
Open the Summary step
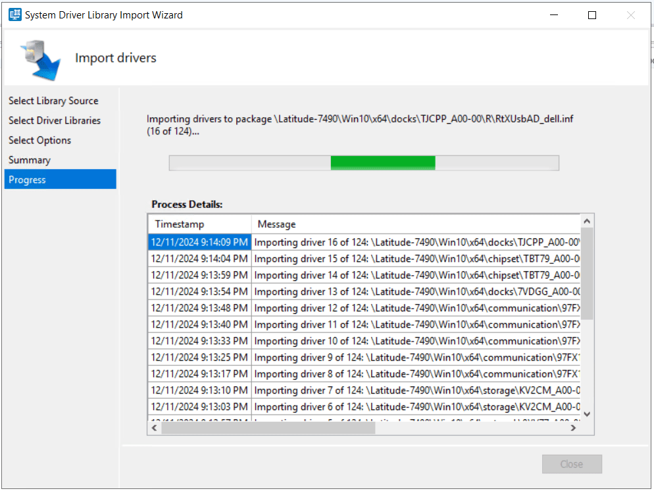tap(30, 160)
